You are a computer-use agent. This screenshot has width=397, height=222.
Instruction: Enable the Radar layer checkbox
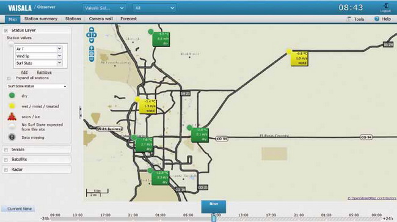coord(6,170)
